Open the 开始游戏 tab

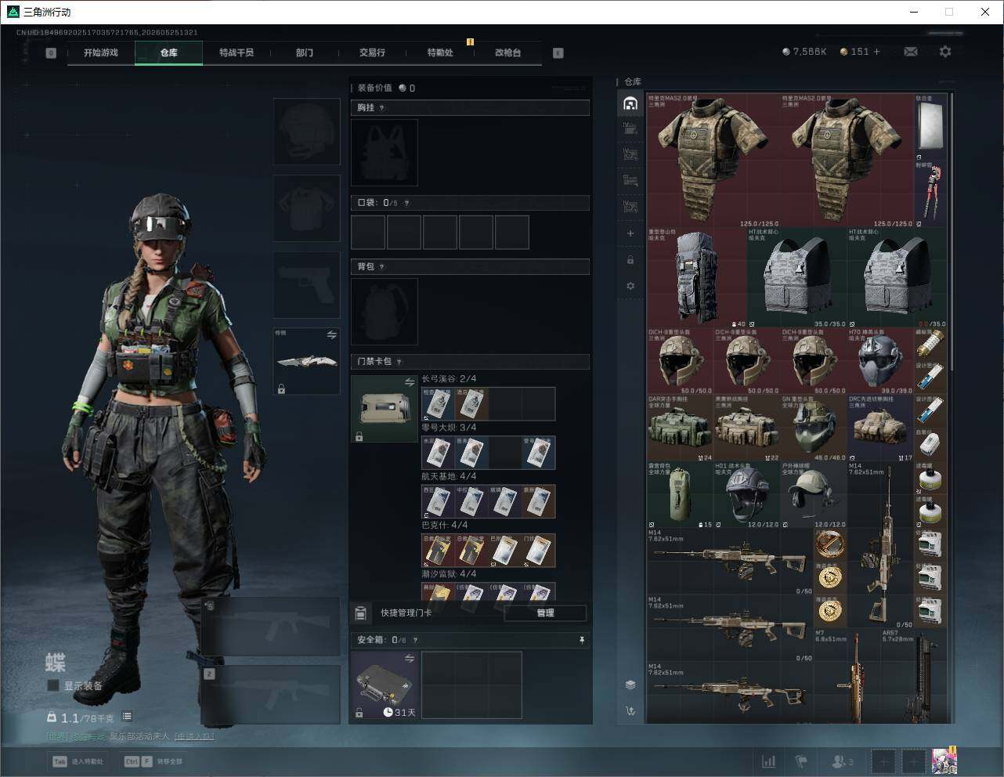(x=101, y=52)
